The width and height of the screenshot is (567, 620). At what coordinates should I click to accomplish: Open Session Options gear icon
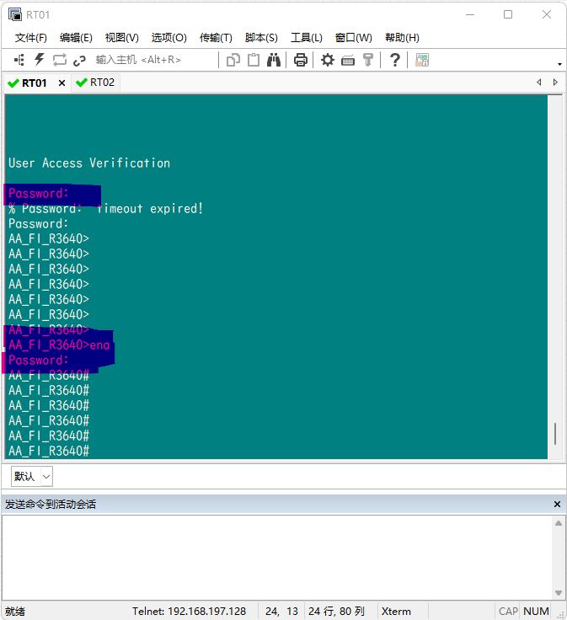point(327,60)
